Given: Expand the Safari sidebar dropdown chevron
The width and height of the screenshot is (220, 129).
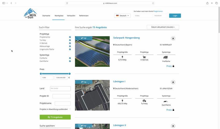Looking at the screenshot, I should pyautogui.click(x=7, y=3).
